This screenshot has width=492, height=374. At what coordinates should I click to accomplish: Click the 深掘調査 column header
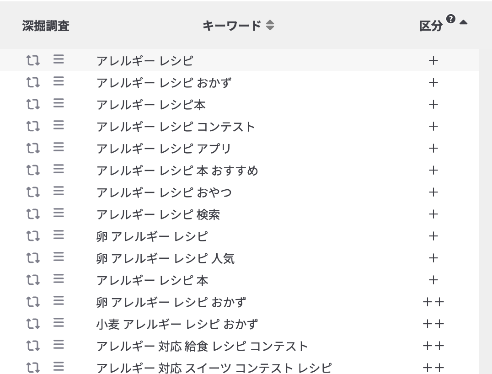[46, 26]
